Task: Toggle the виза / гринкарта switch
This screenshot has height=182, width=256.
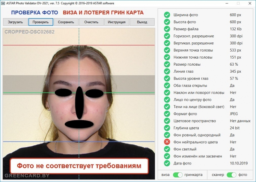Action: tap(178, 175)
